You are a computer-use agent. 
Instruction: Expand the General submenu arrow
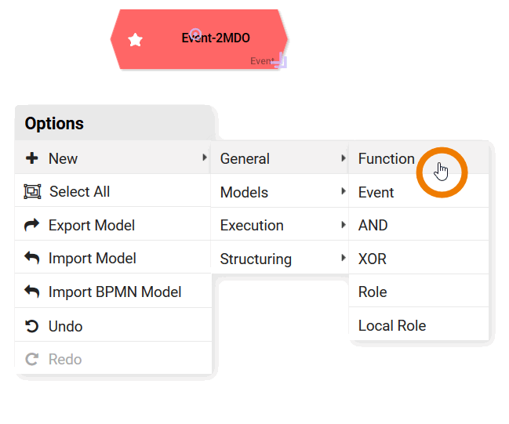[x=343, y=158]
